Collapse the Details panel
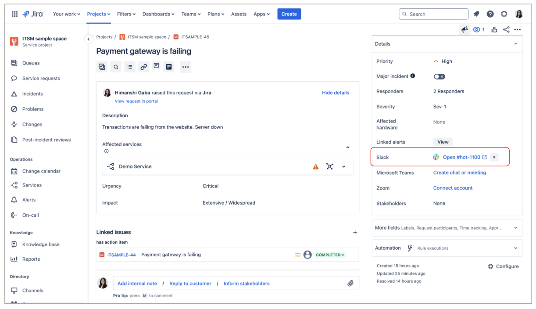Image resolution: width=536 pixels, height=309 pixels. (516, 44)
